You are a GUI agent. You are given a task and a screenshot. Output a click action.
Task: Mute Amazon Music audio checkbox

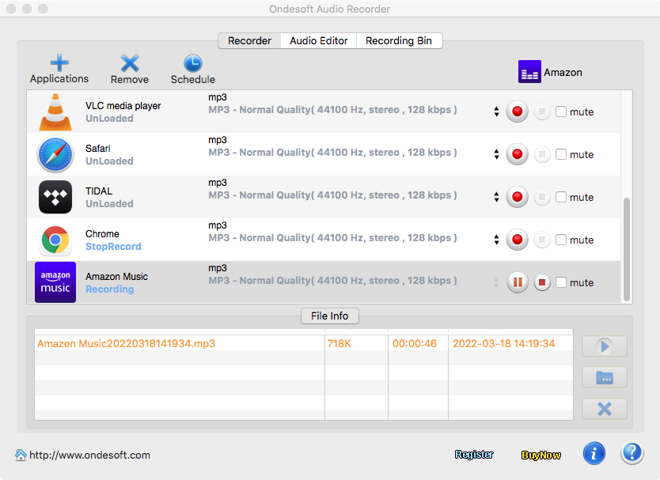(x=560, y=282)
